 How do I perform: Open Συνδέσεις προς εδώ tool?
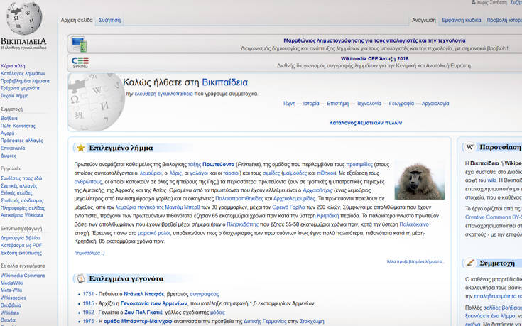[21, 178]
